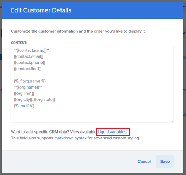Open the Liquid variables link
186x175 pixels.
coord(112,132)
